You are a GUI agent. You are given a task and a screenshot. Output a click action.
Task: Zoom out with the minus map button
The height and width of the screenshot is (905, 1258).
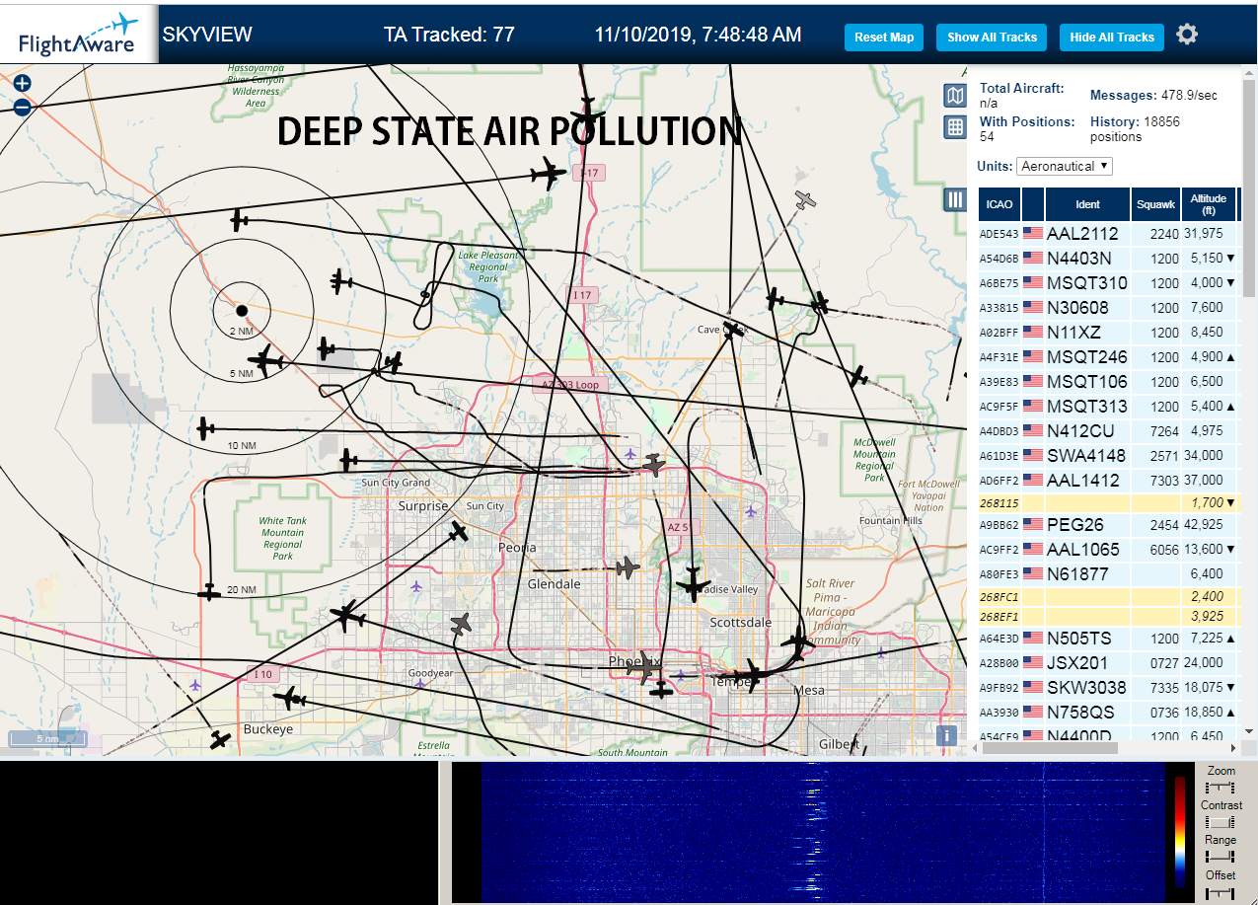tap(22, 108)
